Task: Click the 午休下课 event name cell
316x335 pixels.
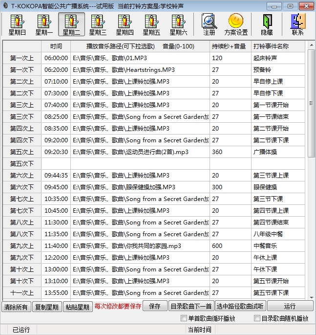Action: point(278,269)
